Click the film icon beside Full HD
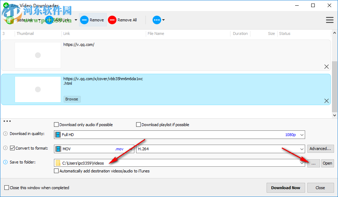Viewport: 338px width, 197px height. point(58,135)
